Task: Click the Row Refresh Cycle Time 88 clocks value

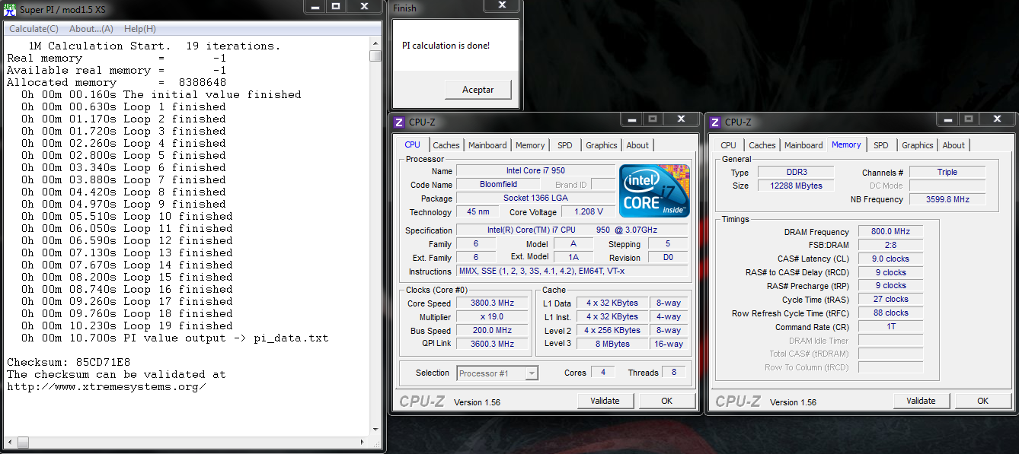Action: (x=890, y=313)
